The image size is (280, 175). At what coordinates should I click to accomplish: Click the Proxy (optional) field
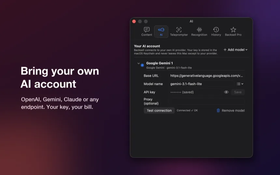[x=207, y=101]
